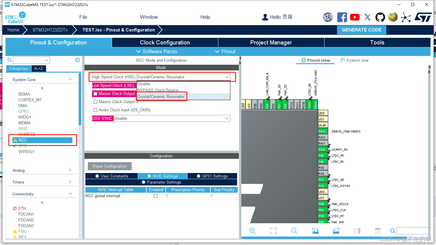Open ST 10-year anniversary badge icon
This screenshot has height=245, width=436.
click(328, 17)
